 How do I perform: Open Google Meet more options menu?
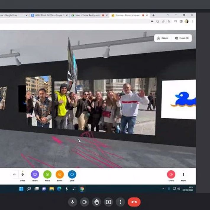120,202
